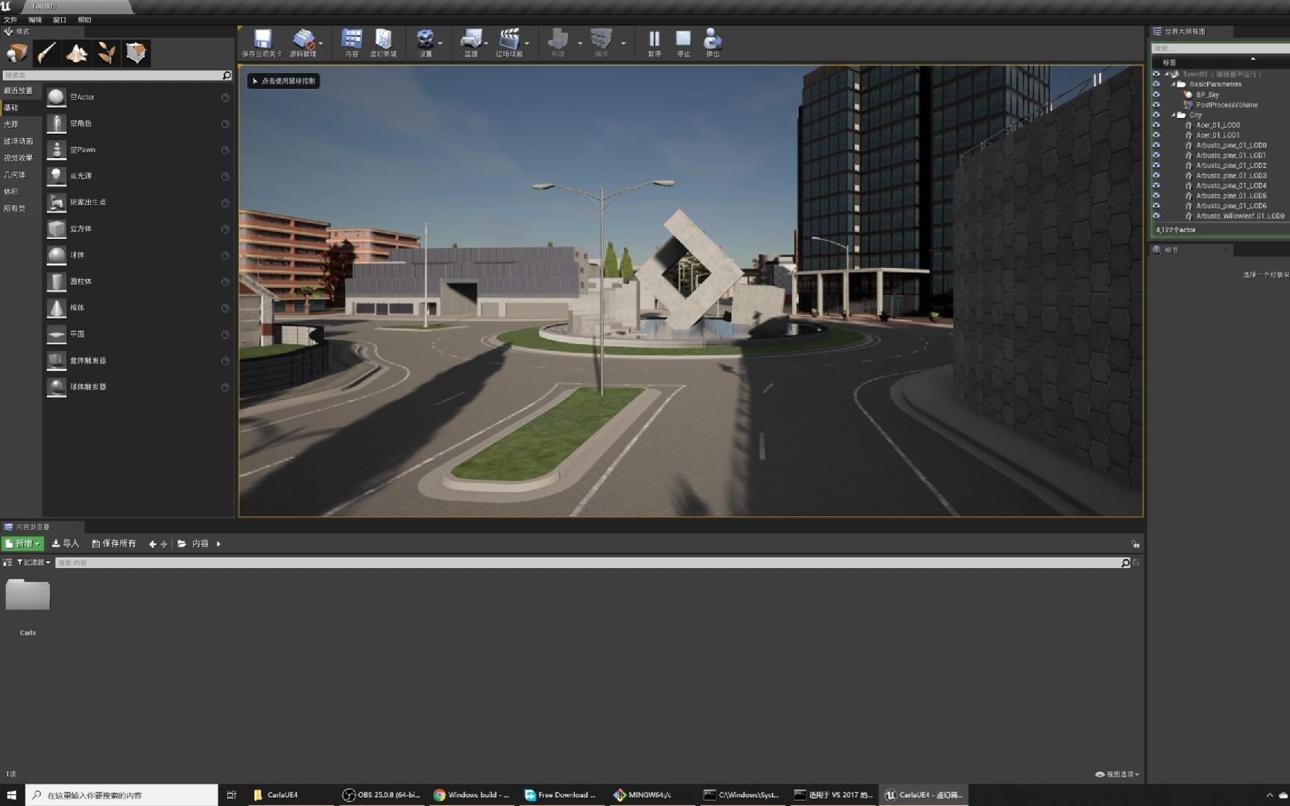
Task: Toggle visibility of PostProcessVolume
Action: [x=1156, y=104]
